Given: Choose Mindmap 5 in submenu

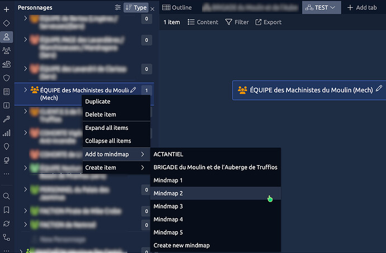Looking at the screenshot, I should click(215, 232).
